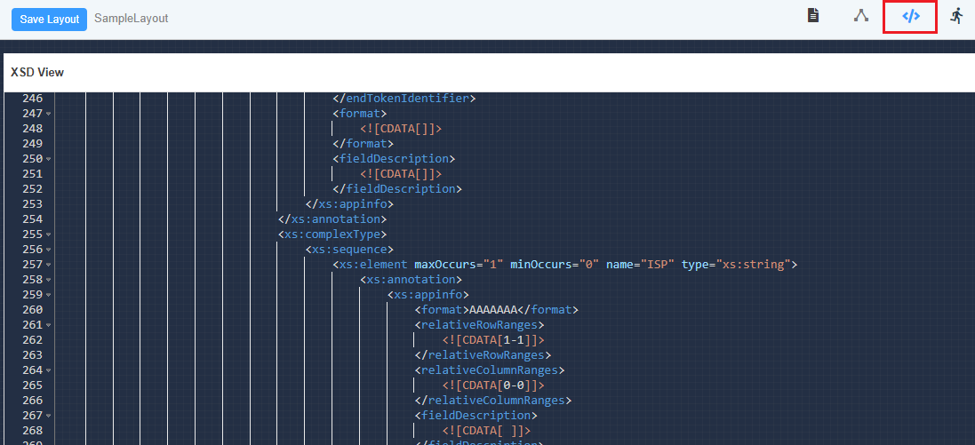This screenshot has width=975, height=445.
Task: Fold the fieldDescription block at line 250
Action: tap(48, 159)
